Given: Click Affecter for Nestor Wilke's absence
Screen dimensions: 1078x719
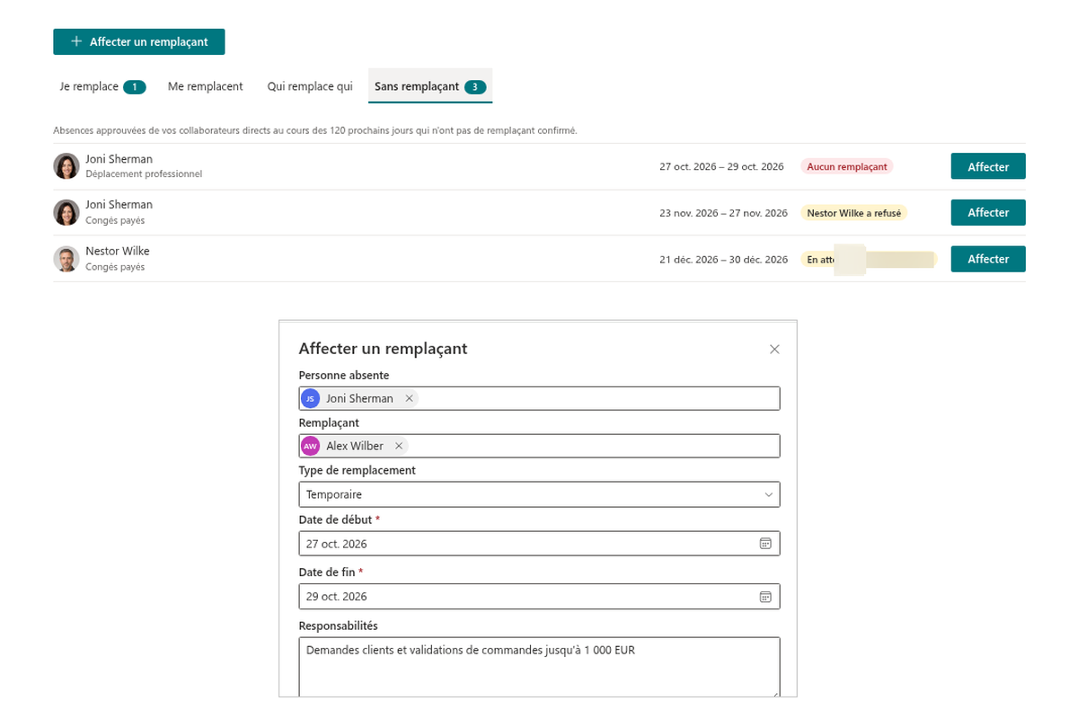Looking at the screenshot, I should tap(988, 259).
